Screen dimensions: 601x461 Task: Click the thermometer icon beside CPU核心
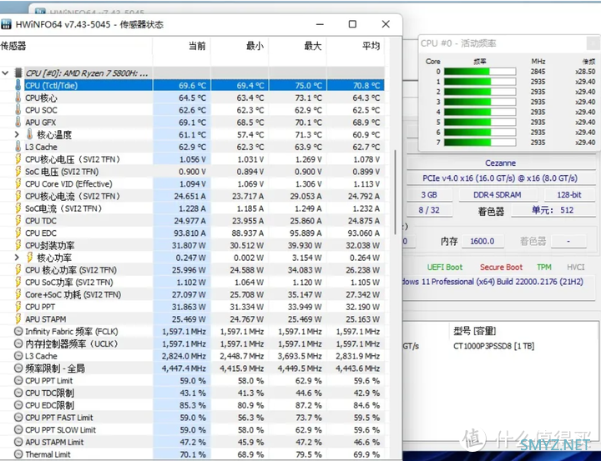click(x=18, y=98)
